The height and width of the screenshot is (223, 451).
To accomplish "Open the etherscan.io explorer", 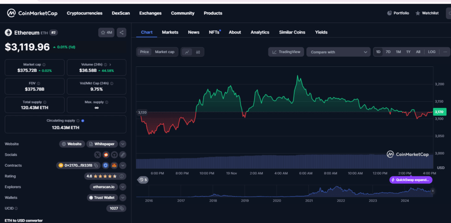I will tap(104, 187).
